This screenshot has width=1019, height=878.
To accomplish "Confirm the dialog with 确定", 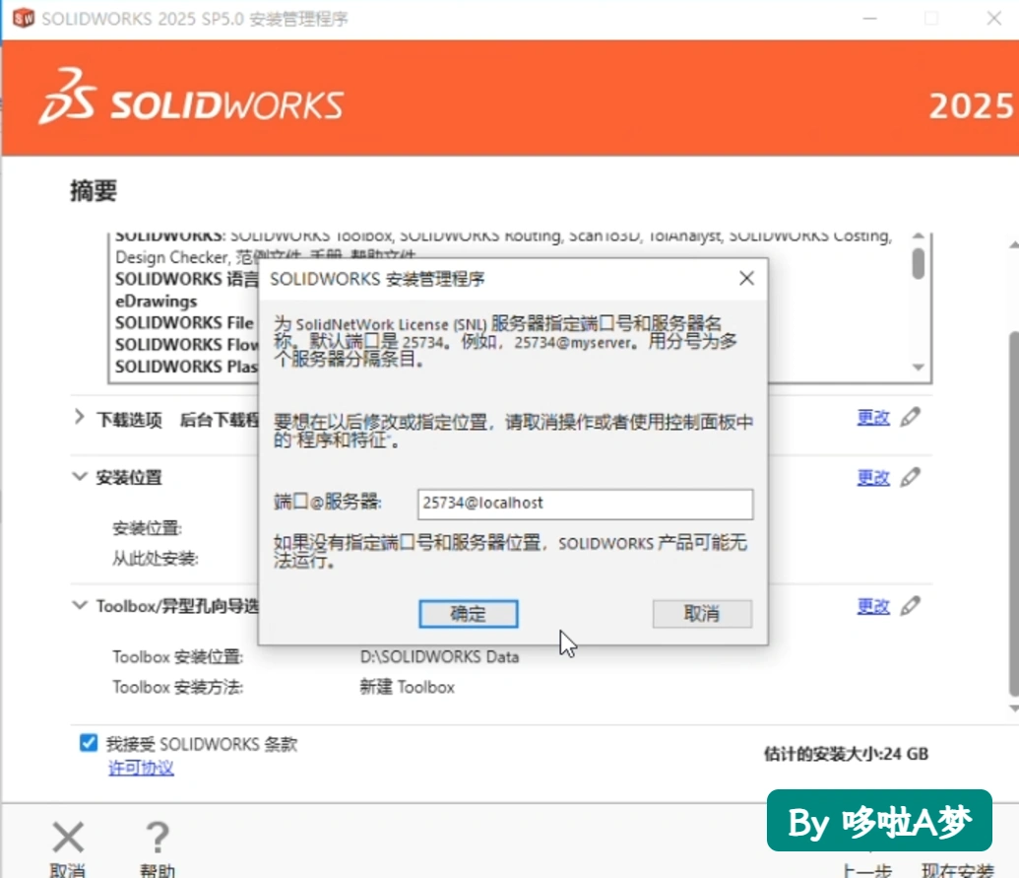I will [x=469, y=614].
